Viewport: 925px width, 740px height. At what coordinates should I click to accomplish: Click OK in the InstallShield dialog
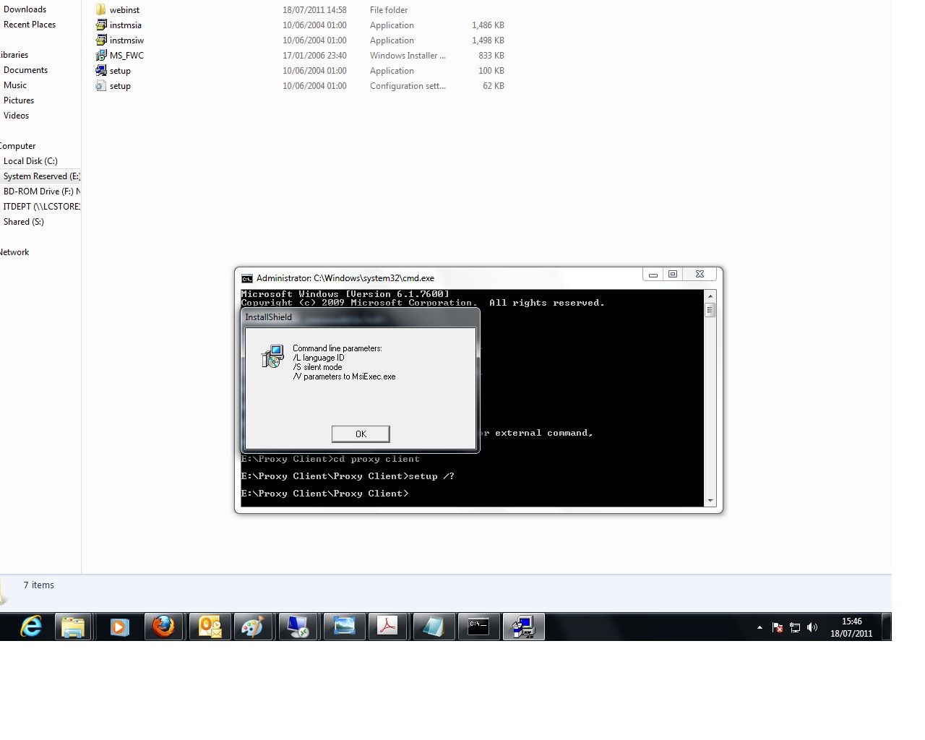361,434
